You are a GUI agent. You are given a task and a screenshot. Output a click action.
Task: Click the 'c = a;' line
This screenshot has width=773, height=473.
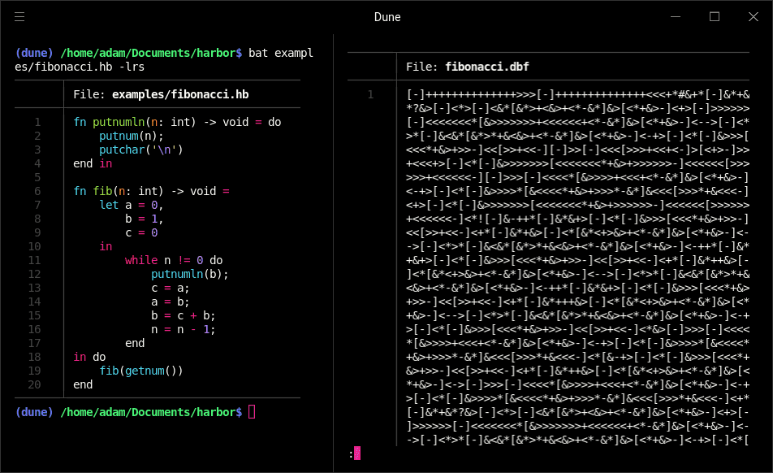(170, 288)
